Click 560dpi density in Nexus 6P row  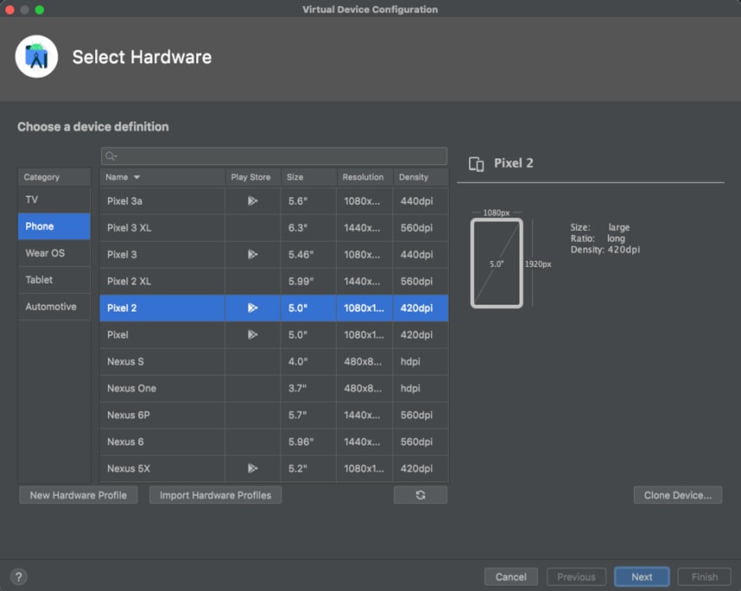pyautogui.click(x=420, y=415)
